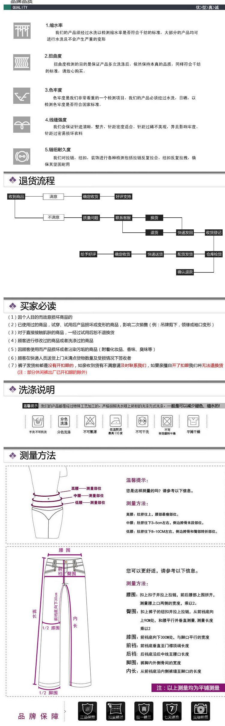Select the color fastness (色牢度) icon

click(x=22, y=96)
